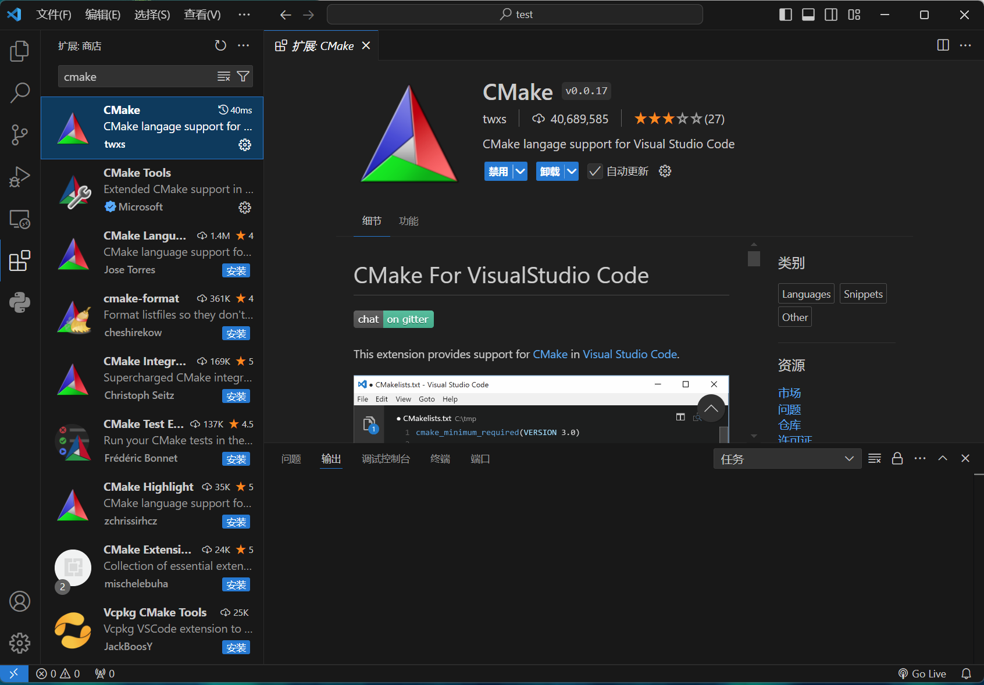Open the Accounts menu icon
This screenshot has height=685, width=984.
[x=20, y=601]
